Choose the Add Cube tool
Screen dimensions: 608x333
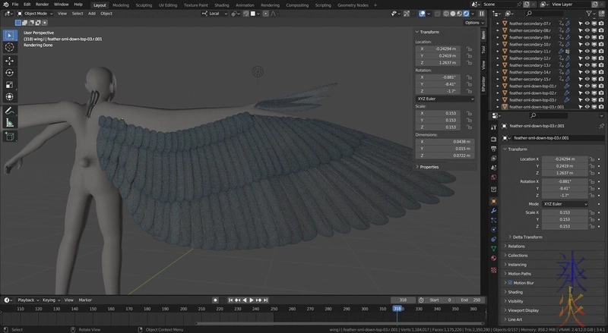click(x=9, y=137)
